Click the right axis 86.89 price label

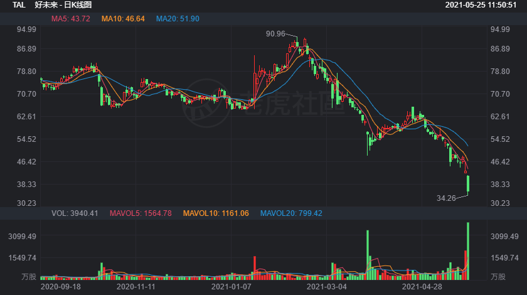(x=500, y=49)
